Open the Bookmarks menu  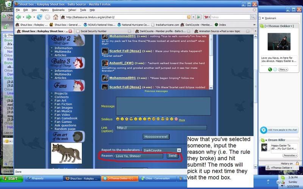[58, 10]
